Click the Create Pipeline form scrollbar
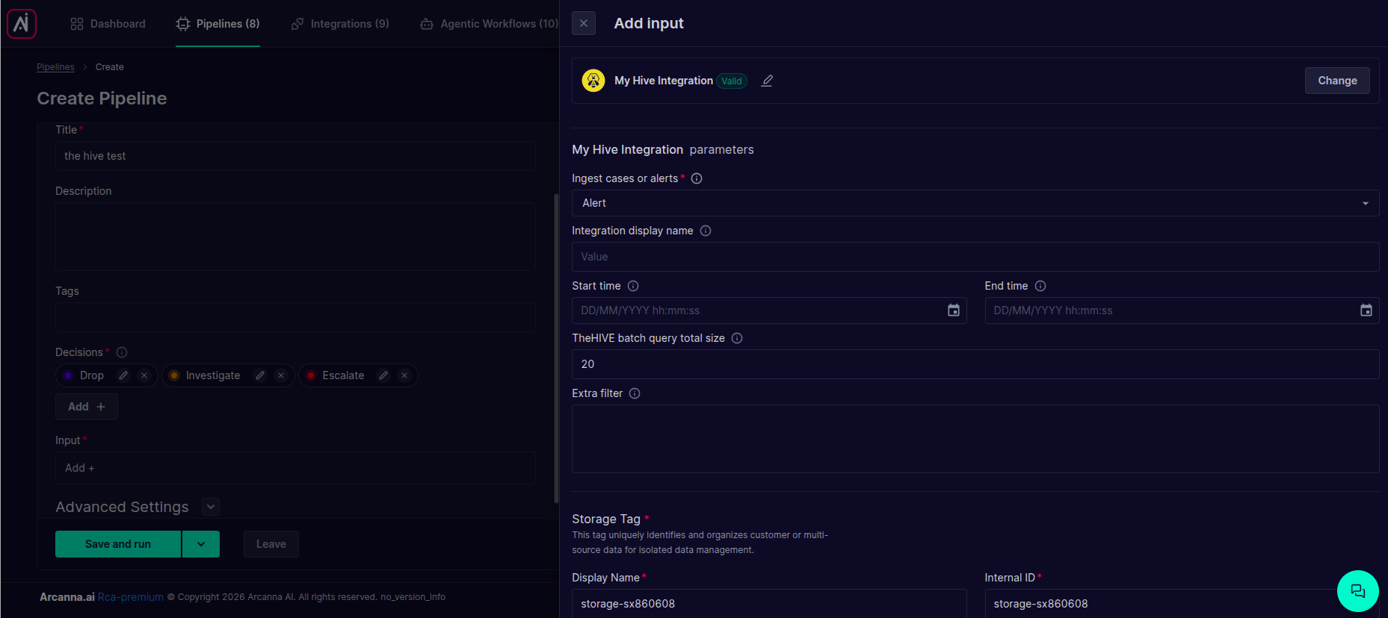1388x618 pixels. pyautogui.click(x=556, y=349)
